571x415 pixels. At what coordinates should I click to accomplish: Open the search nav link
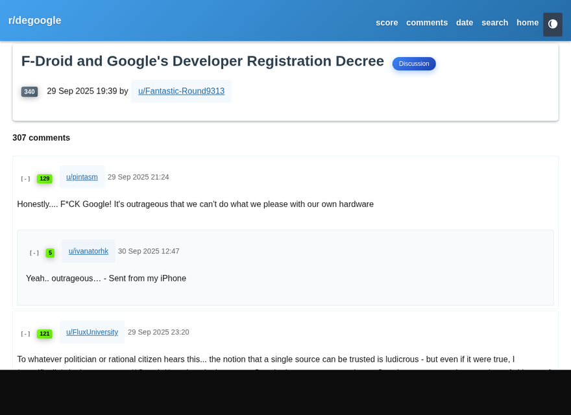point(494,23)
